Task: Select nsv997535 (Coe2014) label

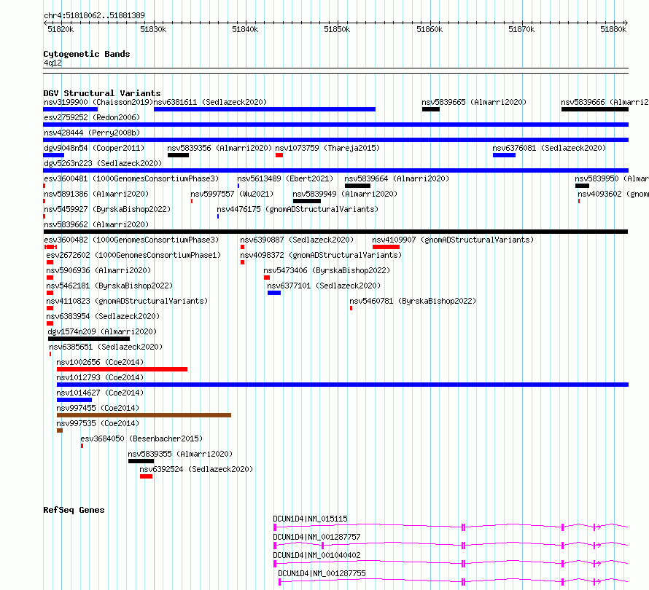Action: click(98, 423)
